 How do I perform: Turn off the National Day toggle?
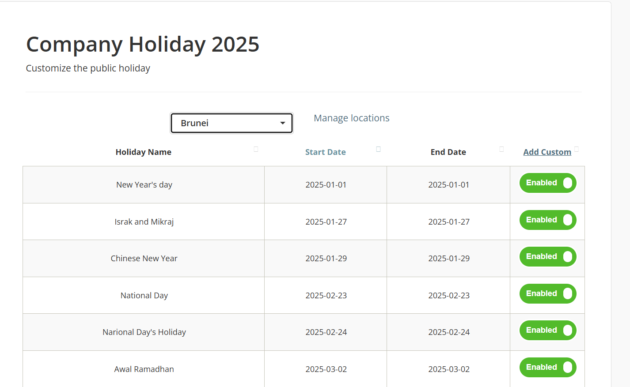(x=548, y=293)
